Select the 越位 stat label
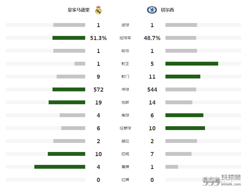241x186 pixels. [125, 141]
